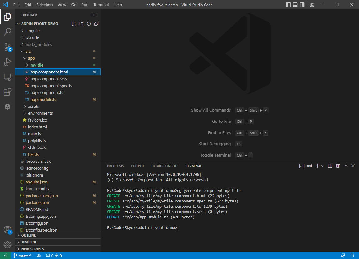359x259 pixels.
Task: Open Explorer views and more actions ellipsis
Action: pyautogui.click(x=94, y=15)
